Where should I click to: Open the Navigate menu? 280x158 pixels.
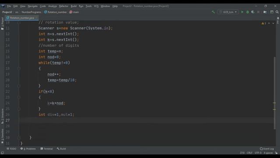33,6
